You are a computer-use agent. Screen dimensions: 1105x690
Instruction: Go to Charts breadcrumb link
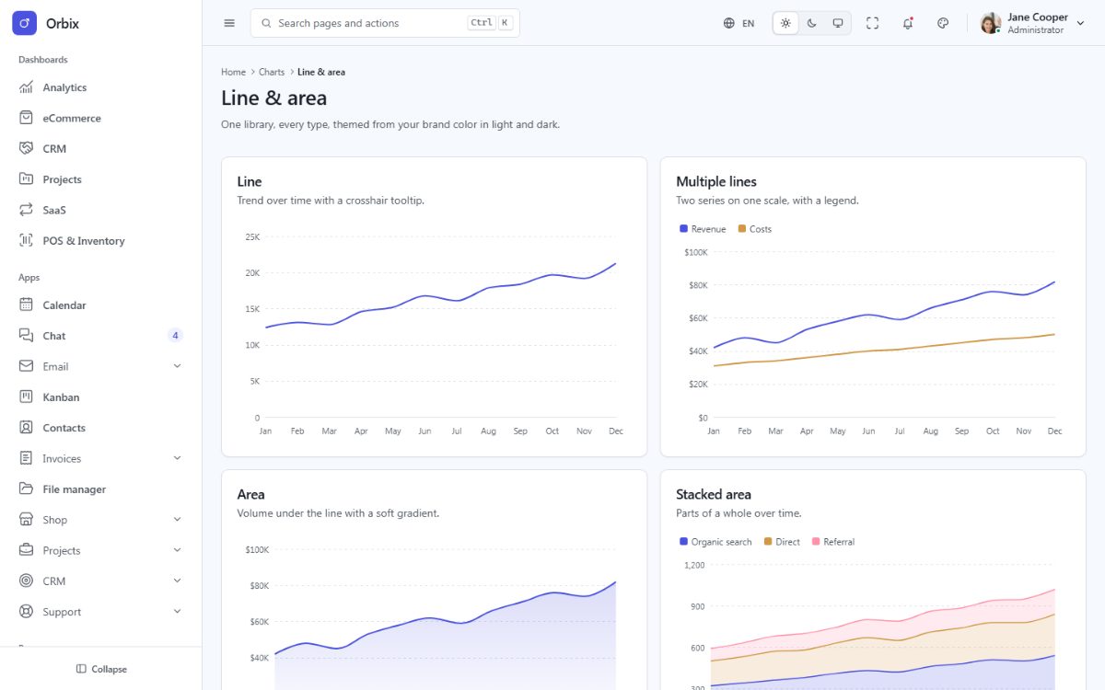point(272,72)
